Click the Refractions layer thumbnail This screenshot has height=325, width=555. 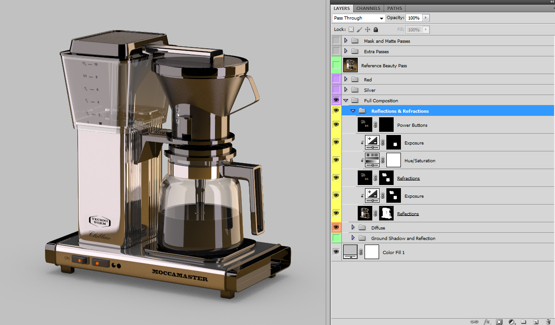pyautogui.click(x=365, y=178)
